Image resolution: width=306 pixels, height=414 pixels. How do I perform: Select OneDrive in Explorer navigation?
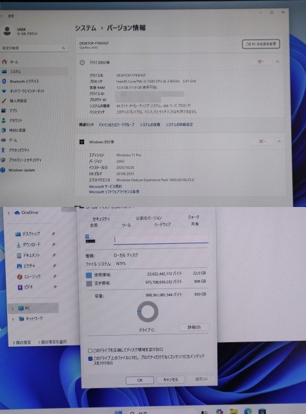tap(27, 213)
